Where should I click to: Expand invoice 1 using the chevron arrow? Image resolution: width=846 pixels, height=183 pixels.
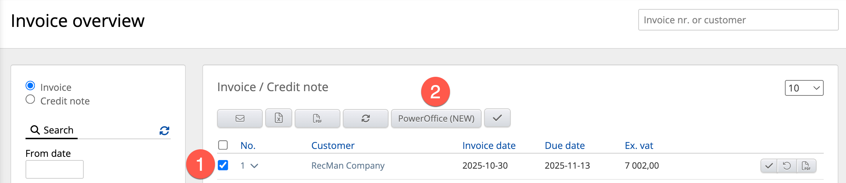coord(254,166)
